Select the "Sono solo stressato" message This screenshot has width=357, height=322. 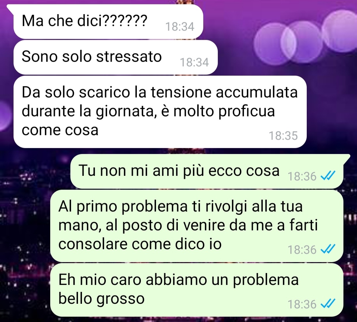point(115,57)
